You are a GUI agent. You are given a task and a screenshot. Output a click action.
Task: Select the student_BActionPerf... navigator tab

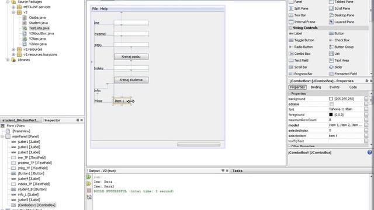[x=20, y=121]
